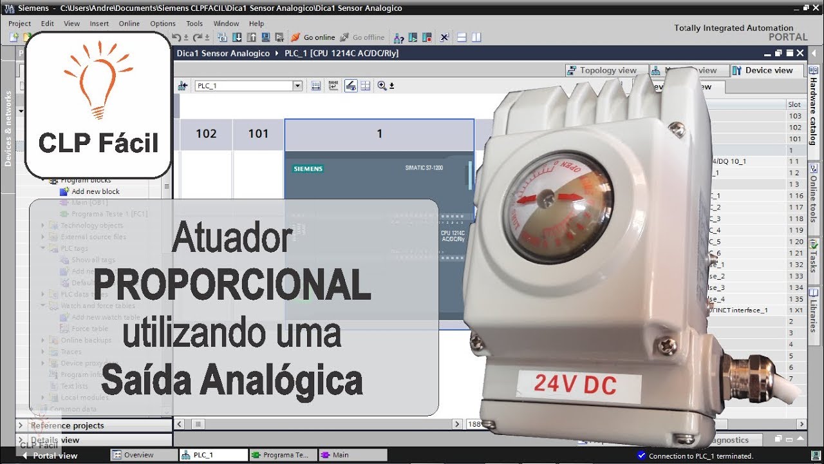Click the network view arrow icon beside PLC_1
This screenshot has height=464, width=824.
coord(183,86)
